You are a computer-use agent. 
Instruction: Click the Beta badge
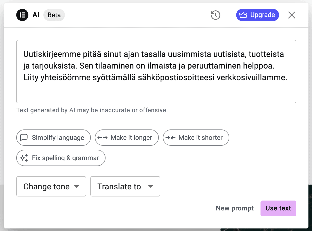tap(54, 15)
